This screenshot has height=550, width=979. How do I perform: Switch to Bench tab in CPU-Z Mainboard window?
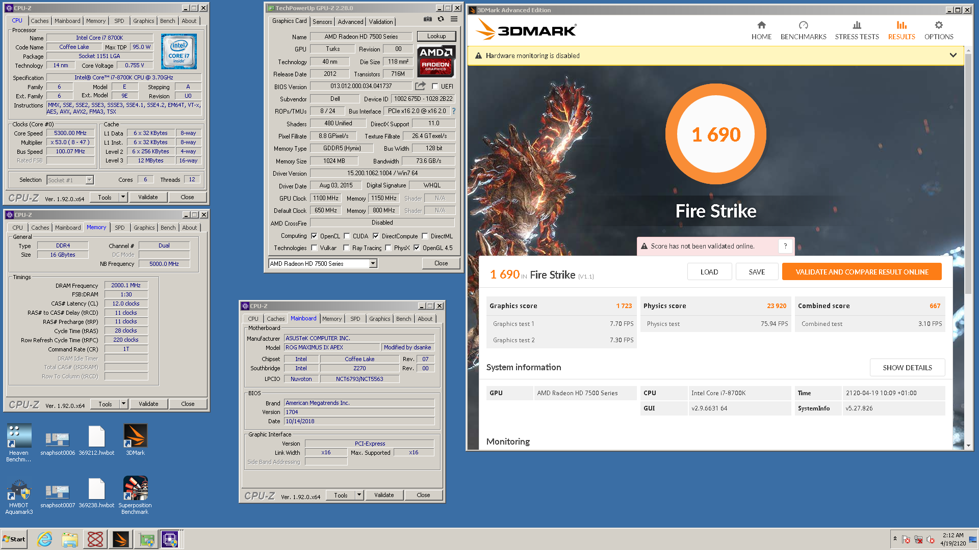403,319
